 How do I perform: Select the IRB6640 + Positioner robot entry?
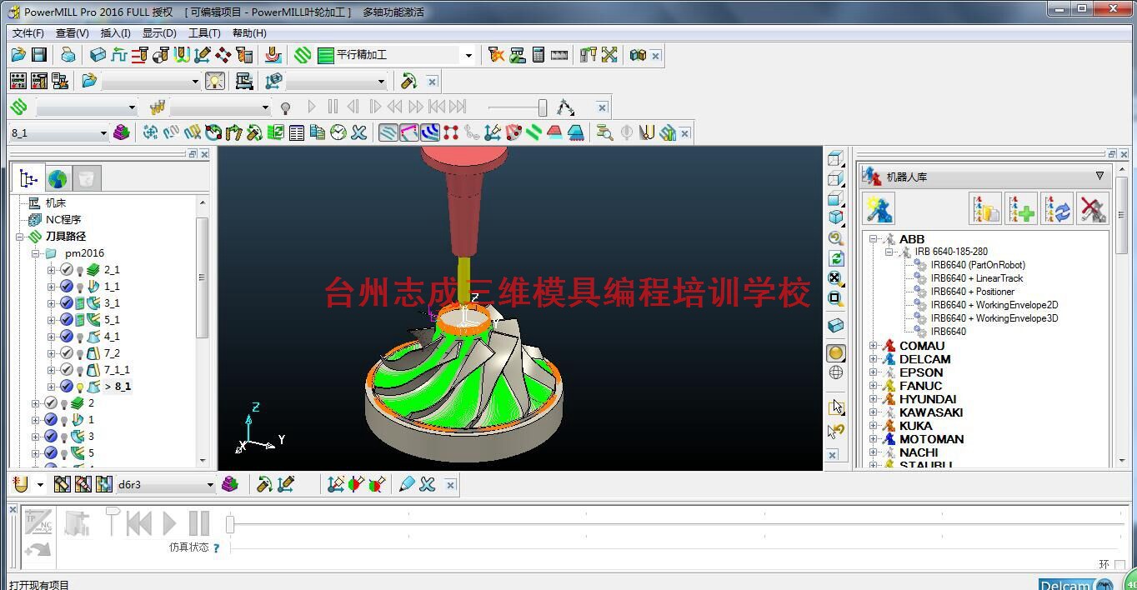pyautogui.click(x=973, y=292)
